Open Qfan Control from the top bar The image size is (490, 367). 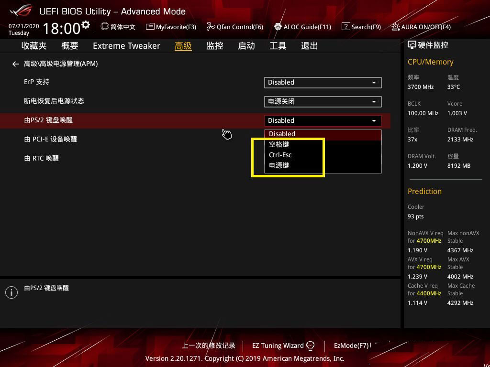(x=235, y=27)
